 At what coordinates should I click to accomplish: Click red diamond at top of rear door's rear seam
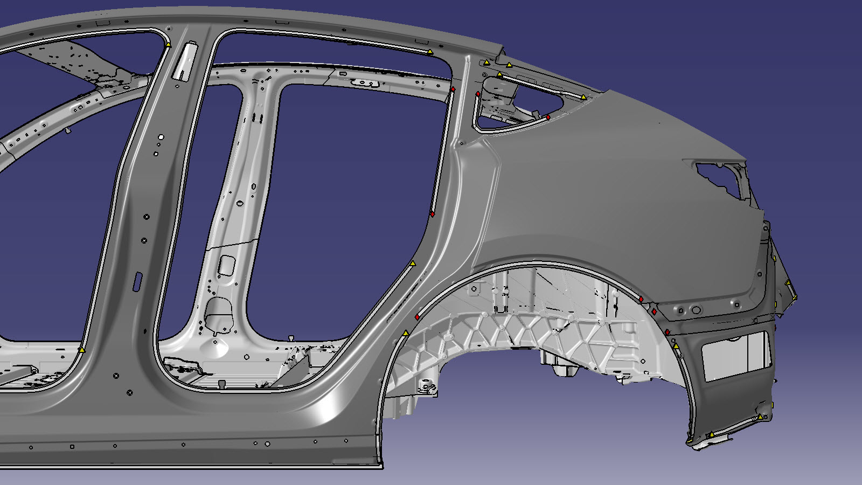[453, 89]
